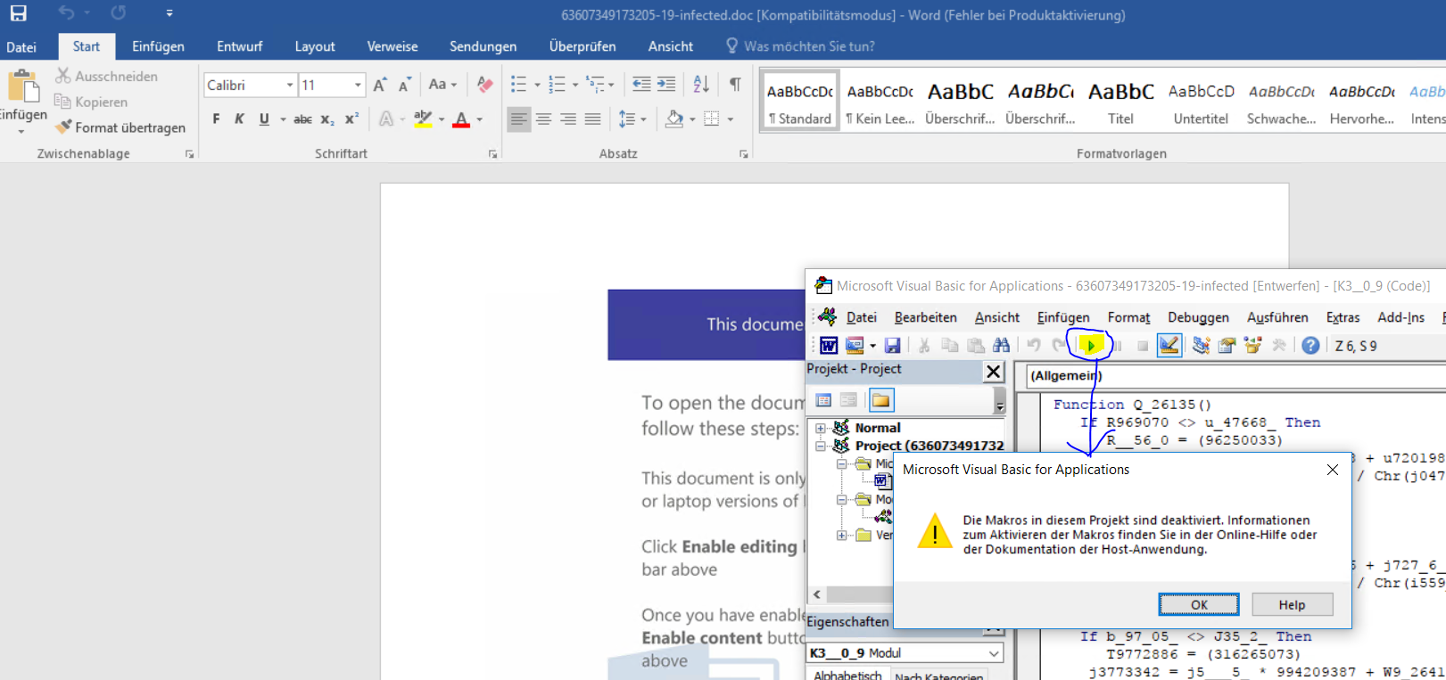Close the Microsoft Visual Basic dialog
The width and height of the screenshot is (1446, 680).
[1332, 470]
